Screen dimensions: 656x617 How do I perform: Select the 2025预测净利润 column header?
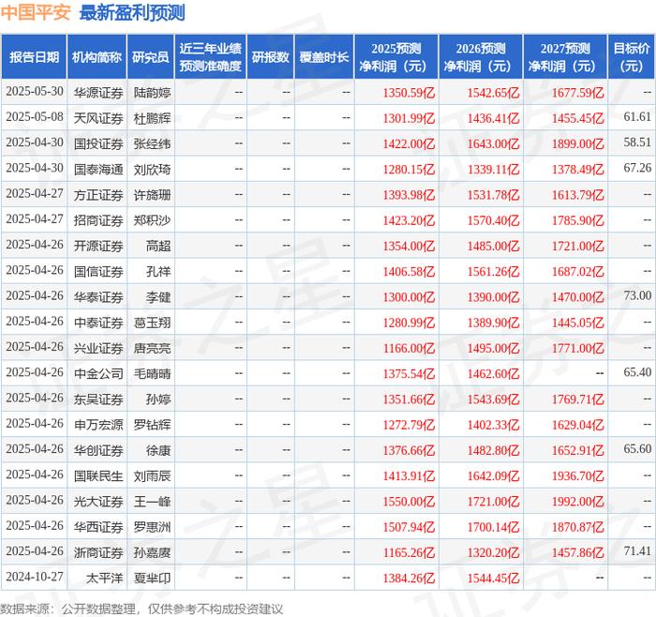396,57
